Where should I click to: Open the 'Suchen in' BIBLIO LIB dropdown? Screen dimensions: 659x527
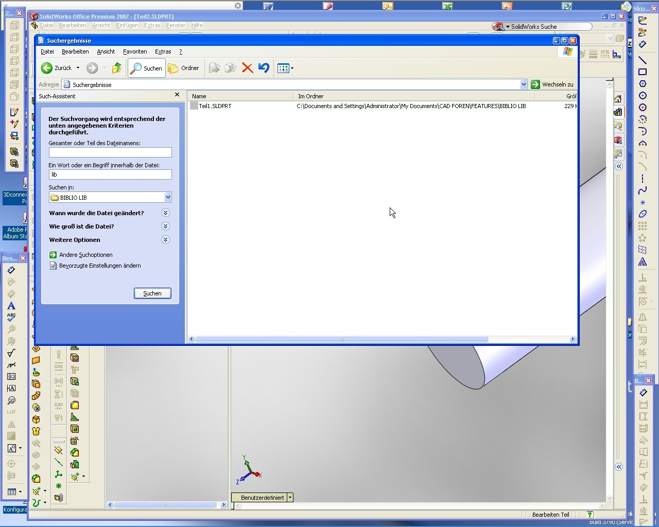pyautogui.click(x=168, y=198)
